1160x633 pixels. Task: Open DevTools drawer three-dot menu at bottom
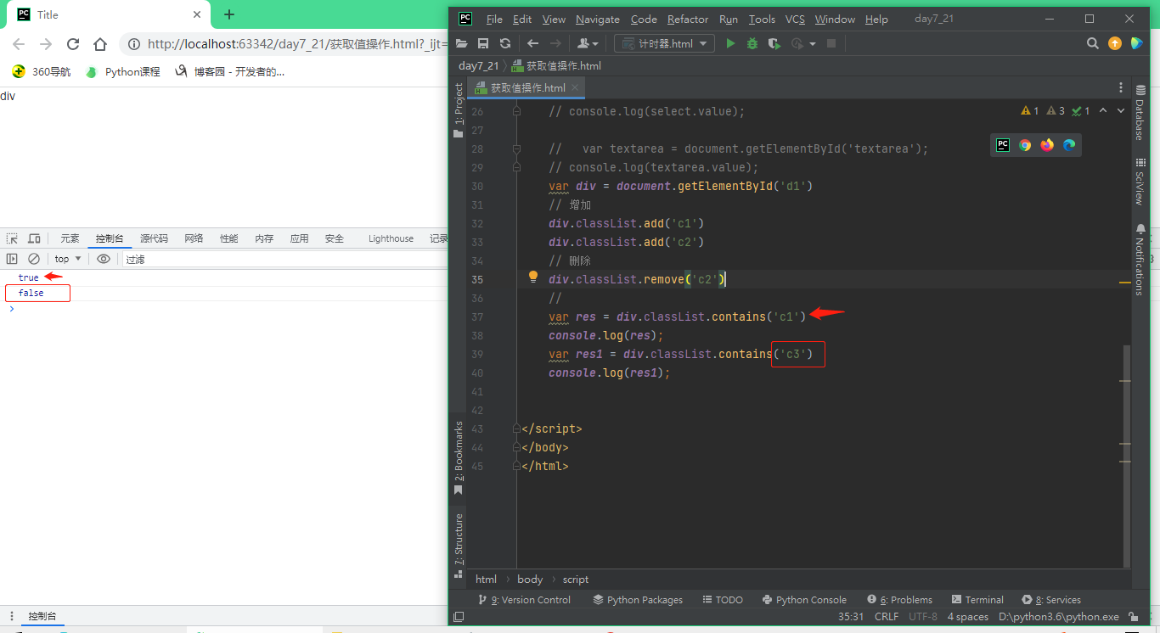(11, 616)
